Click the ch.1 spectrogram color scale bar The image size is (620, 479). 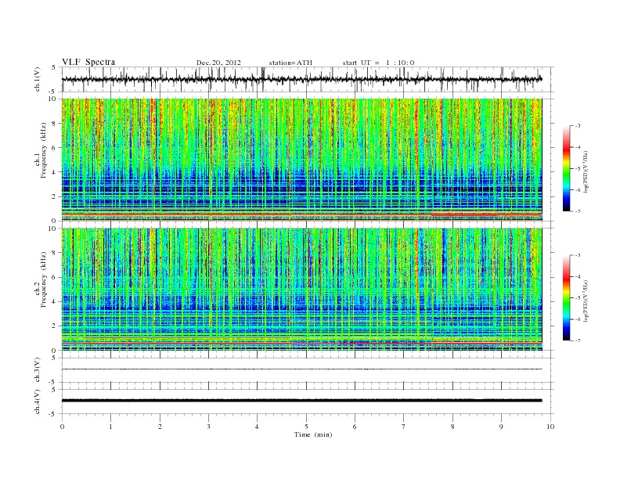[x=566, y=168]
